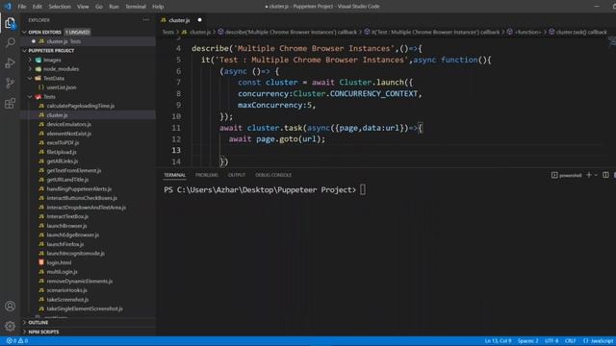Screen dimensions: 616x346
Task: Expand the Images folder
Action: (x=52, y=60)
